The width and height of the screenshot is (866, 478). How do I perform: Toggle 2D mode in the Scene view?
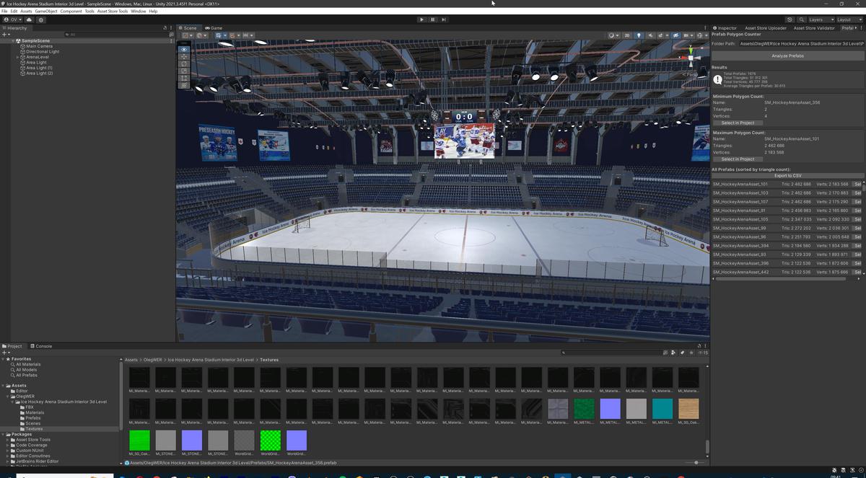coord(626,35)
